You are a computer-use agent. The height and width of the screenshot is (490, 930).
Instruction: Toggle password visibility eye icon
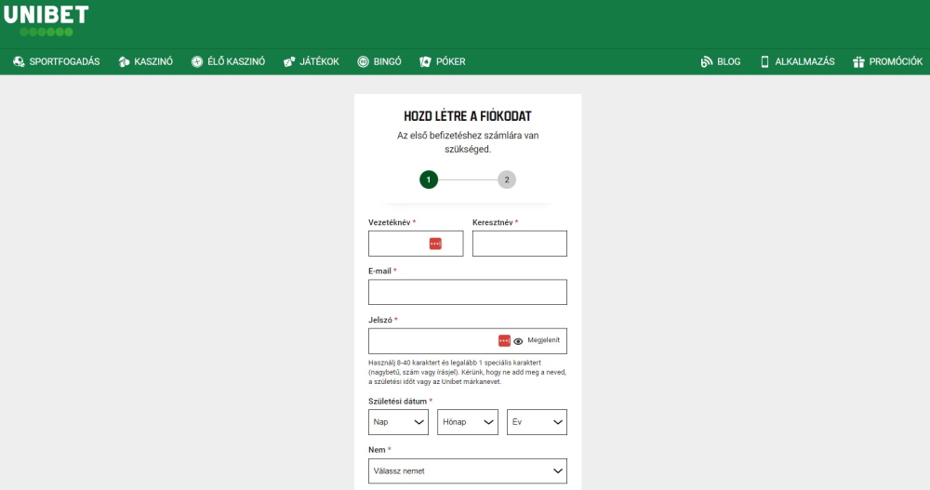(518, 341)
